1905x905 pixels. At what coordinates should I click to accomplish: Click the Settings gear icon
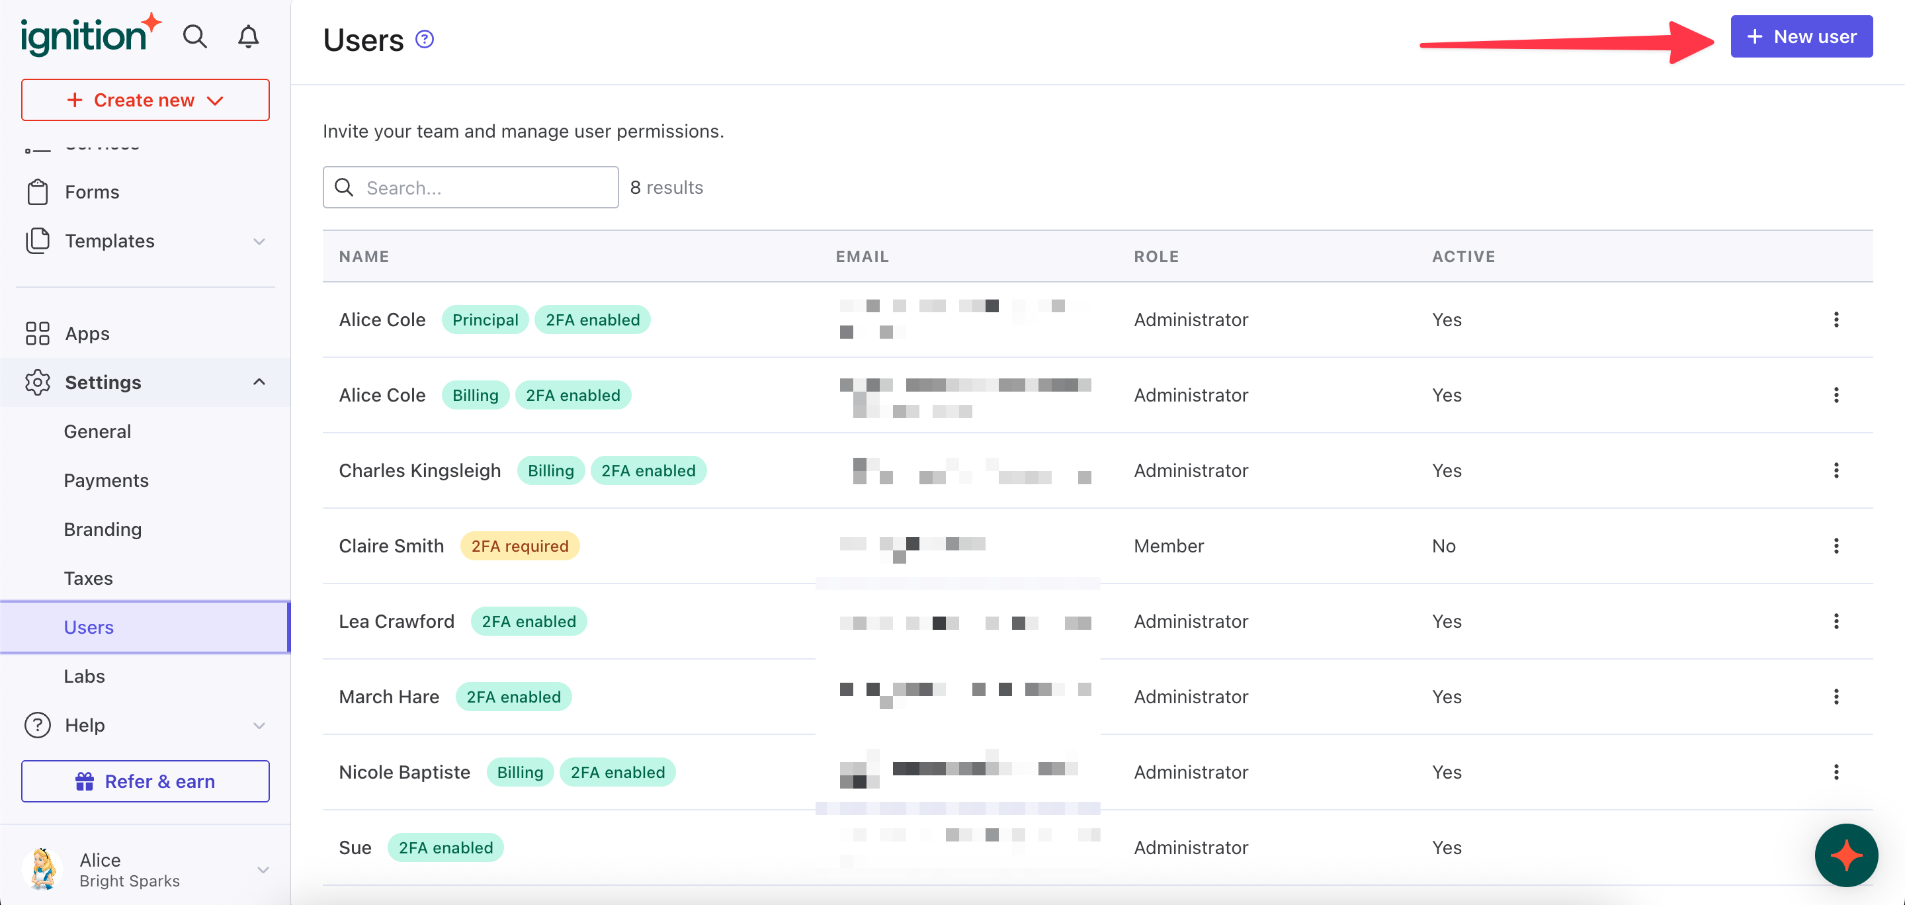click(x=38, y=382)
